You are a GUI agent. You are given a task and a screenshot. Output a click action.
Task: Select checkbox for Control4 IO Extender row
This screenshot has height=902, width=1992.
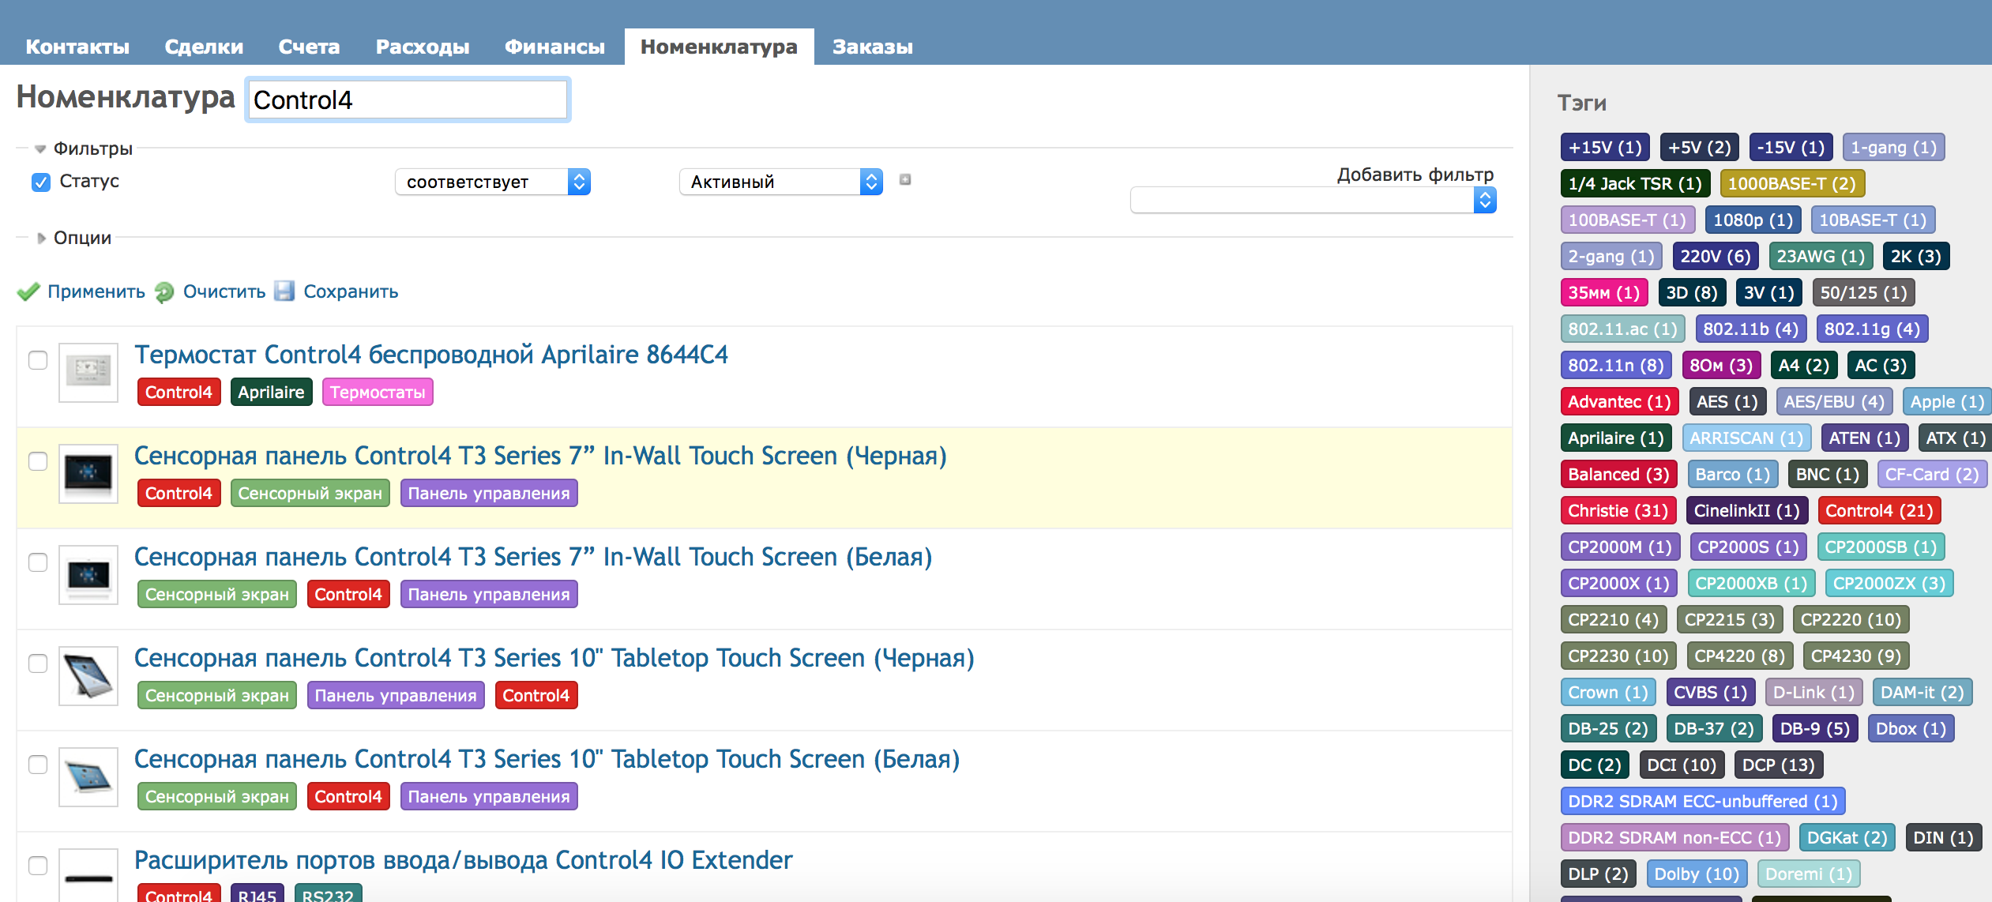pyautogui.click(x=38, y=866)
